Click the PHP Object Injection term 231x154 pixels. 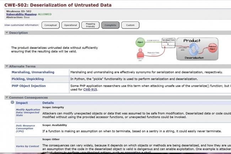[29, 86]
